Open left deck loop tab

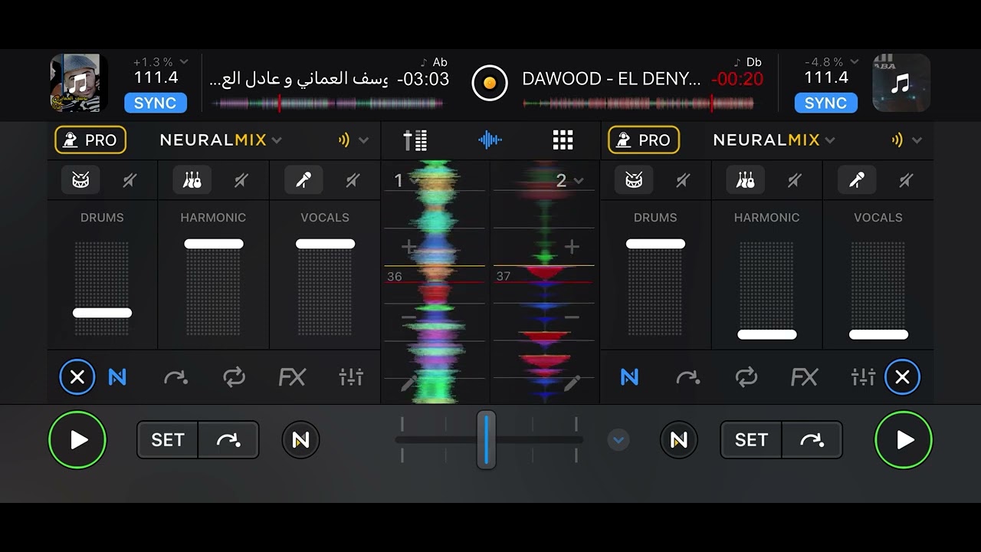tap(234, 376)
